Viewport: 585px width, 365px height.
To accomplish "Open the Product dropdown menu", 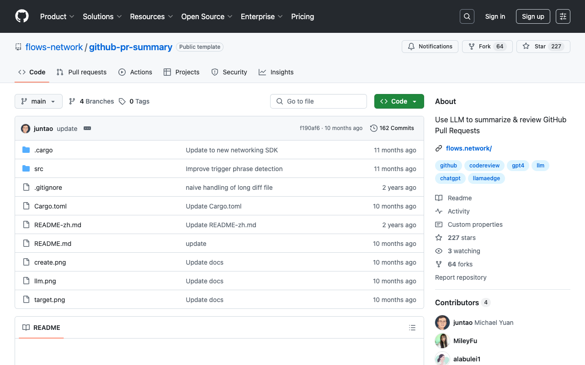I will point(57,16).
